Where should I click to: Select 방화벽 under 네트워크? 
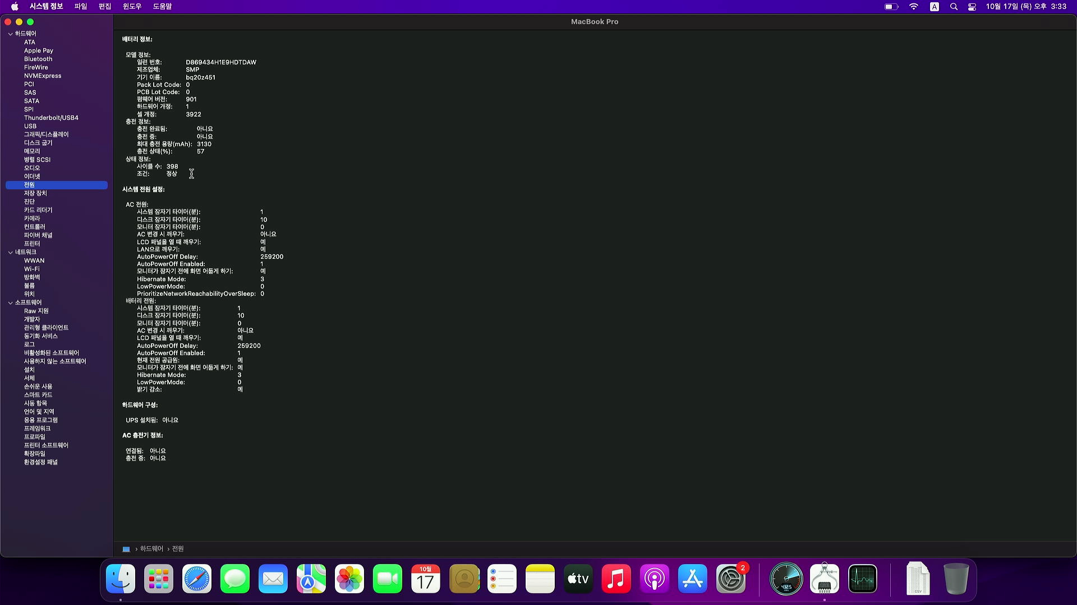tap(32, 277)
